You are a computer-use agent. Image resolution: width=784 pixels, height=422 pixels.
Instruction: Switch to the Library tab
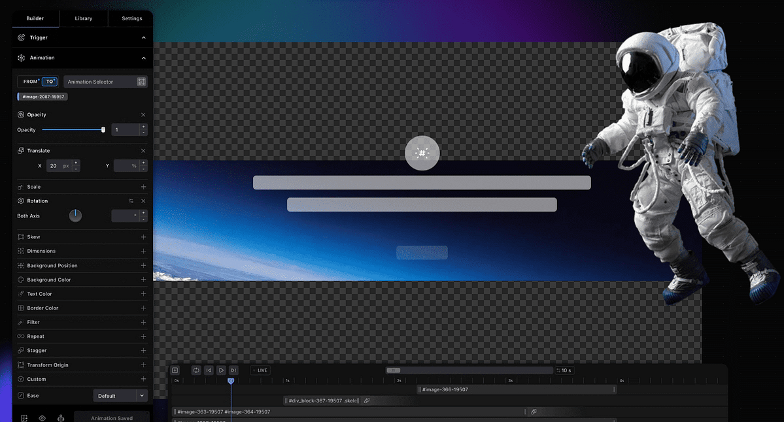84,18
